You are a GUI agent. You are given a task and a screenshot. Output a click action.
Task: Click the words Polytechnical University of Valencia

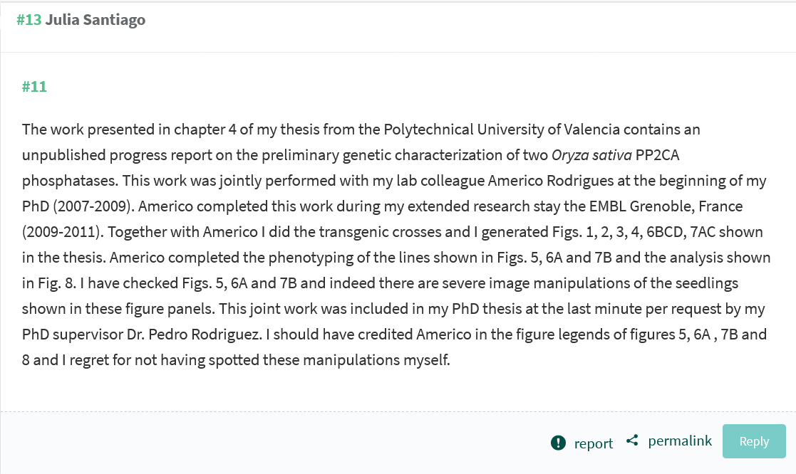pyautogui.click(x=472, y=130)
